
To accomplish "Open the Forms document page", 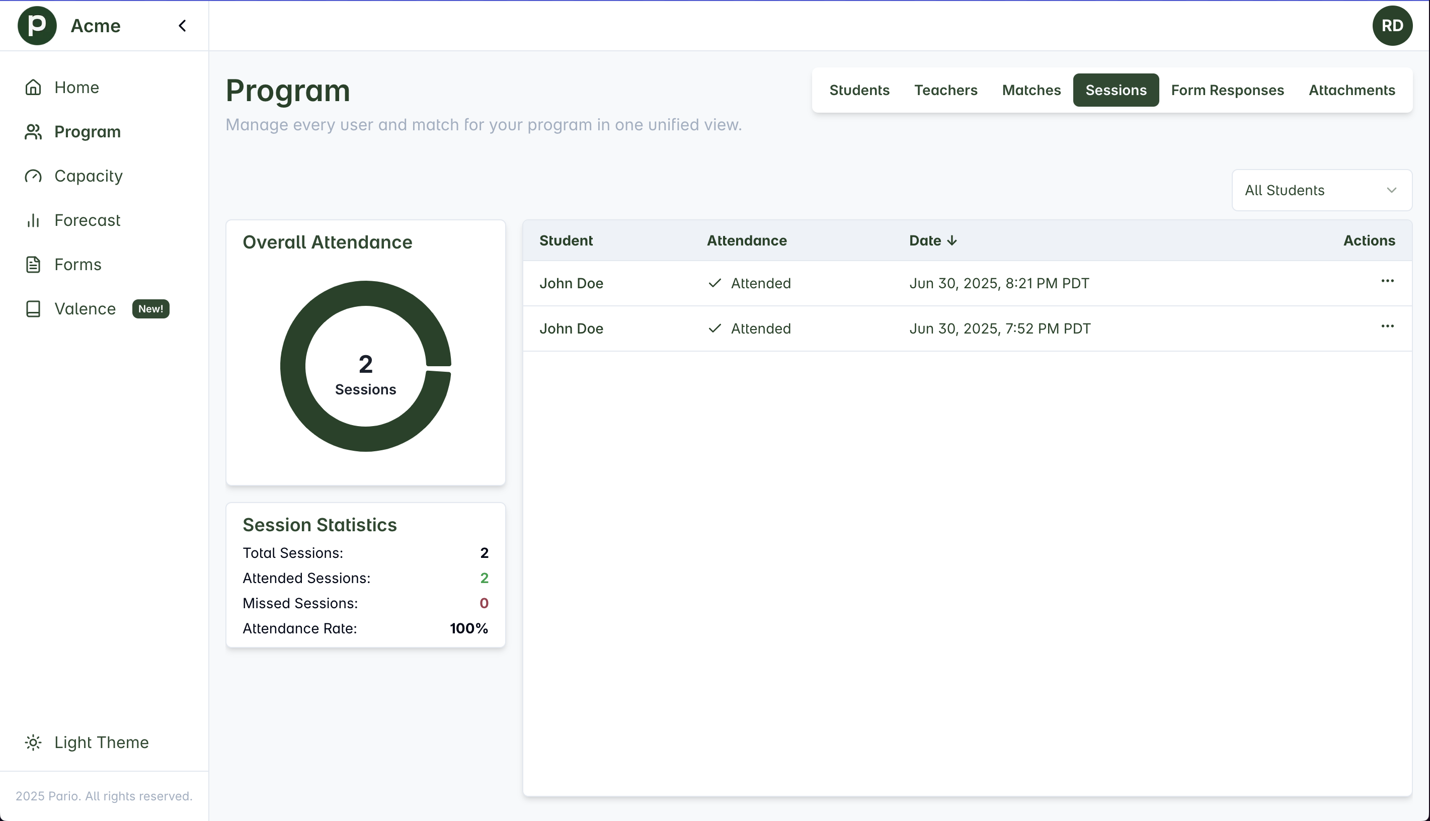I will (x=77, y=265).
